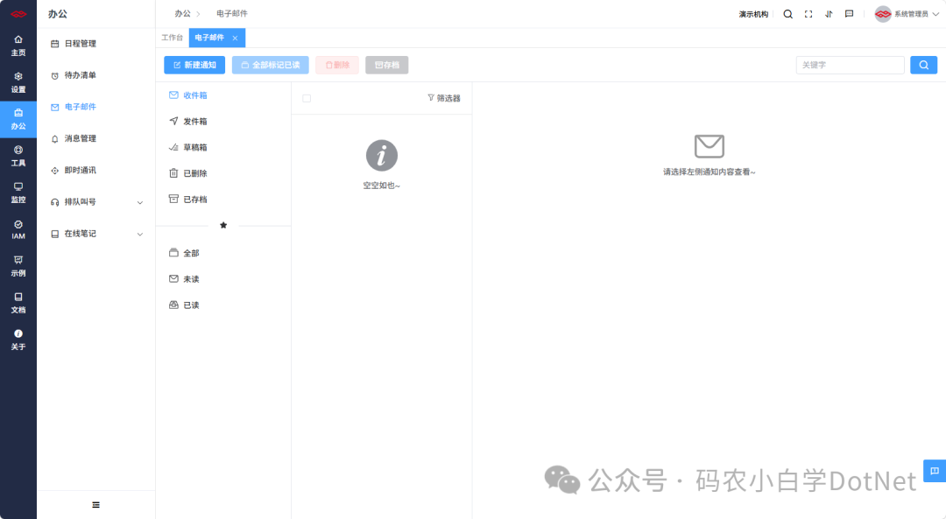Show 已读 read messages filter
Image resolution: width=946 pixels, height=519 pixels.
[223, 305]
